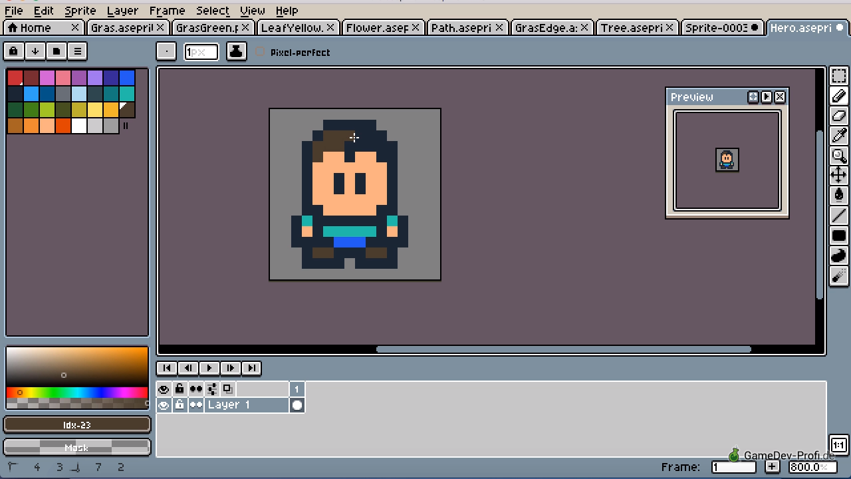Select the Paint Bucket tool

tap(838, 196)
